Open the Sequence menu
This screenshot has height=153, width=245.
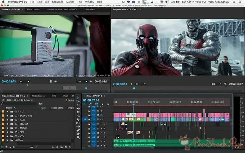click(x=58, y=2)
